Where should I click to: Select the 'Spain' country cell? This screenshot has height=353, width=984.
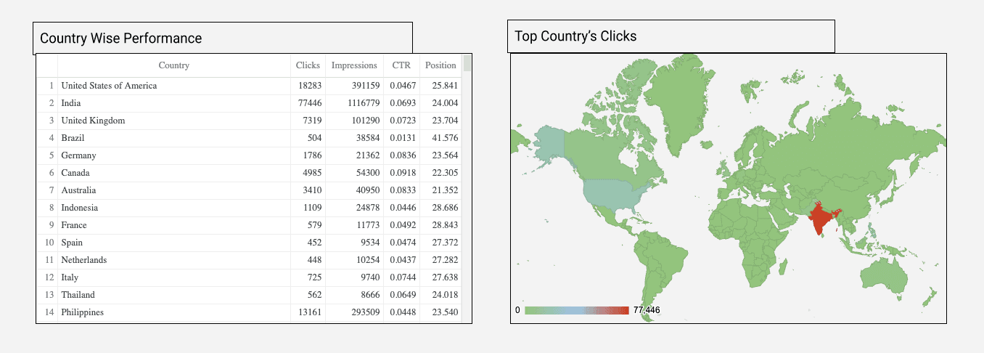pos(174,243)
